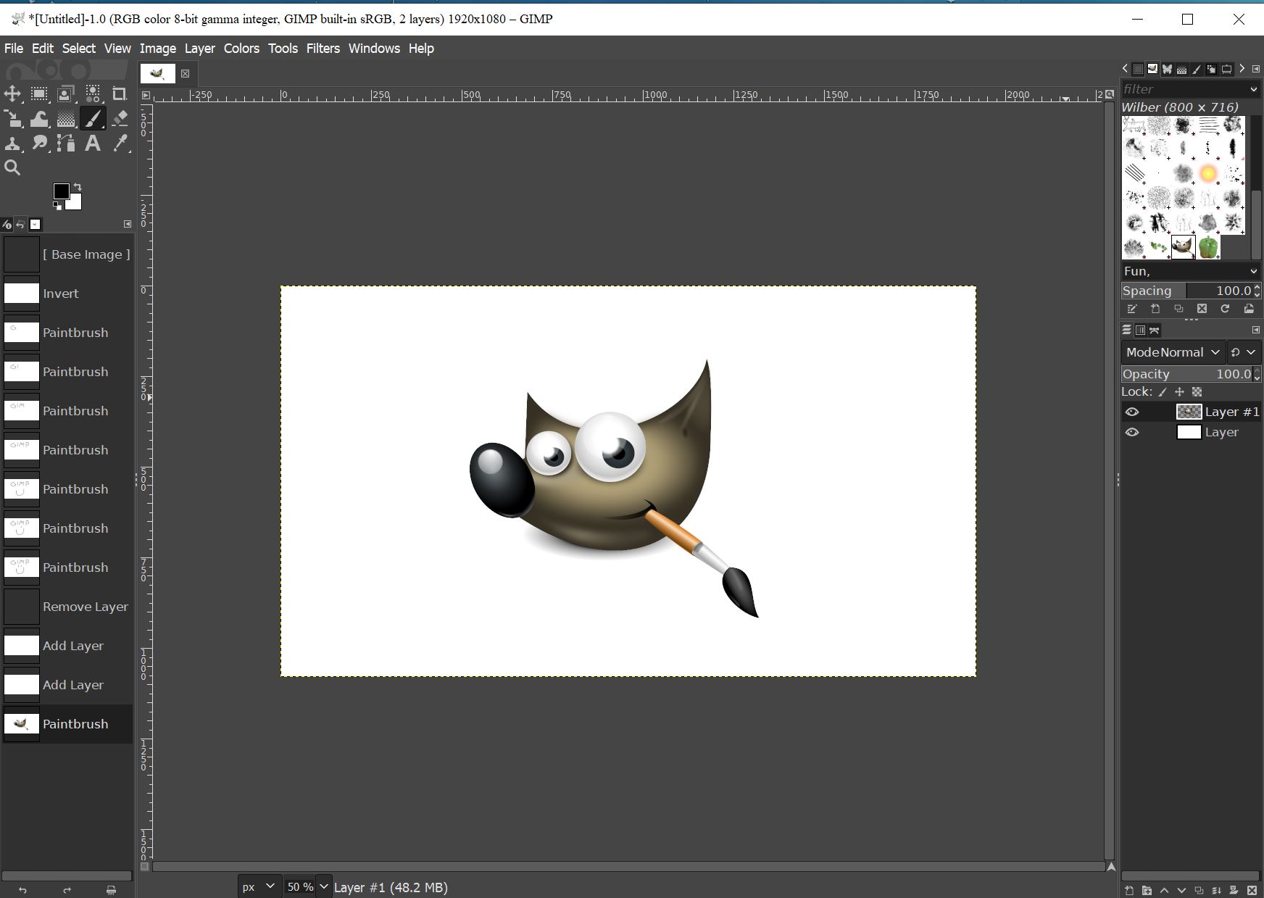Edit the selected brush
This screenshot has height=898, width=1264.
tap(1132, 309)
